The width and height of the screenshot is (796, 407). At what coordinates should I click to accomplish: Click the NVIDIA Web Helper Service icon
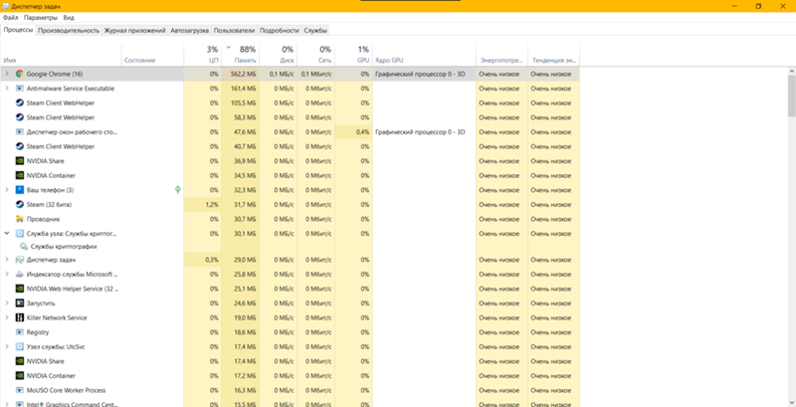pos(19,289)
